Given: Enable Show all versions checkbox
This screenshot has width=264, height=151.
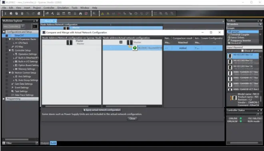Looking at the screenshot, I should click(242, 51).
